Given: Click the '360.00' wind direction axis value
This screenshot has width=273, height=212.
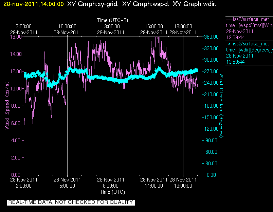Looking at the screenshot, I should pos(211,37).
